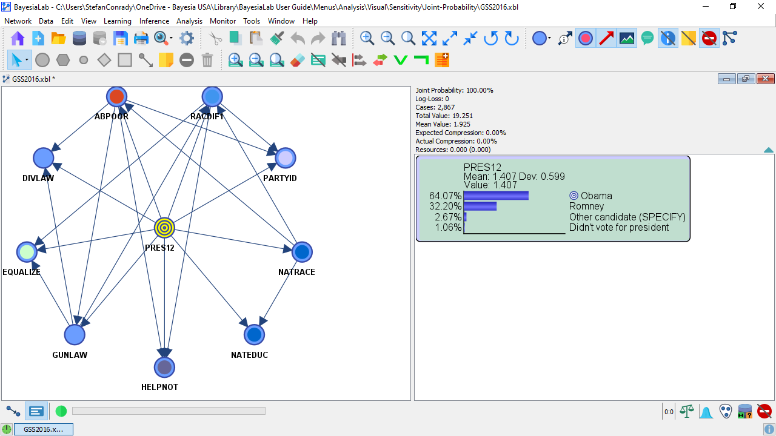Click the fit-to-window zoom icon
776x436 pixels.
click(x=429, y=39)
